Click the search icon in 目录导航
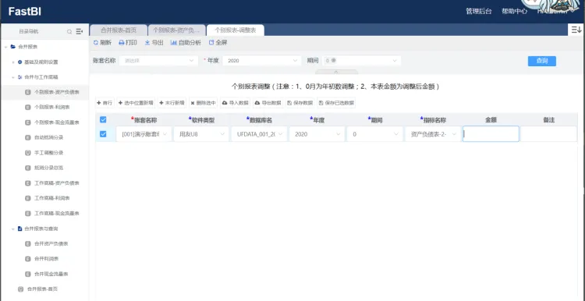585x301 pixels. click(x=69, y=32)
